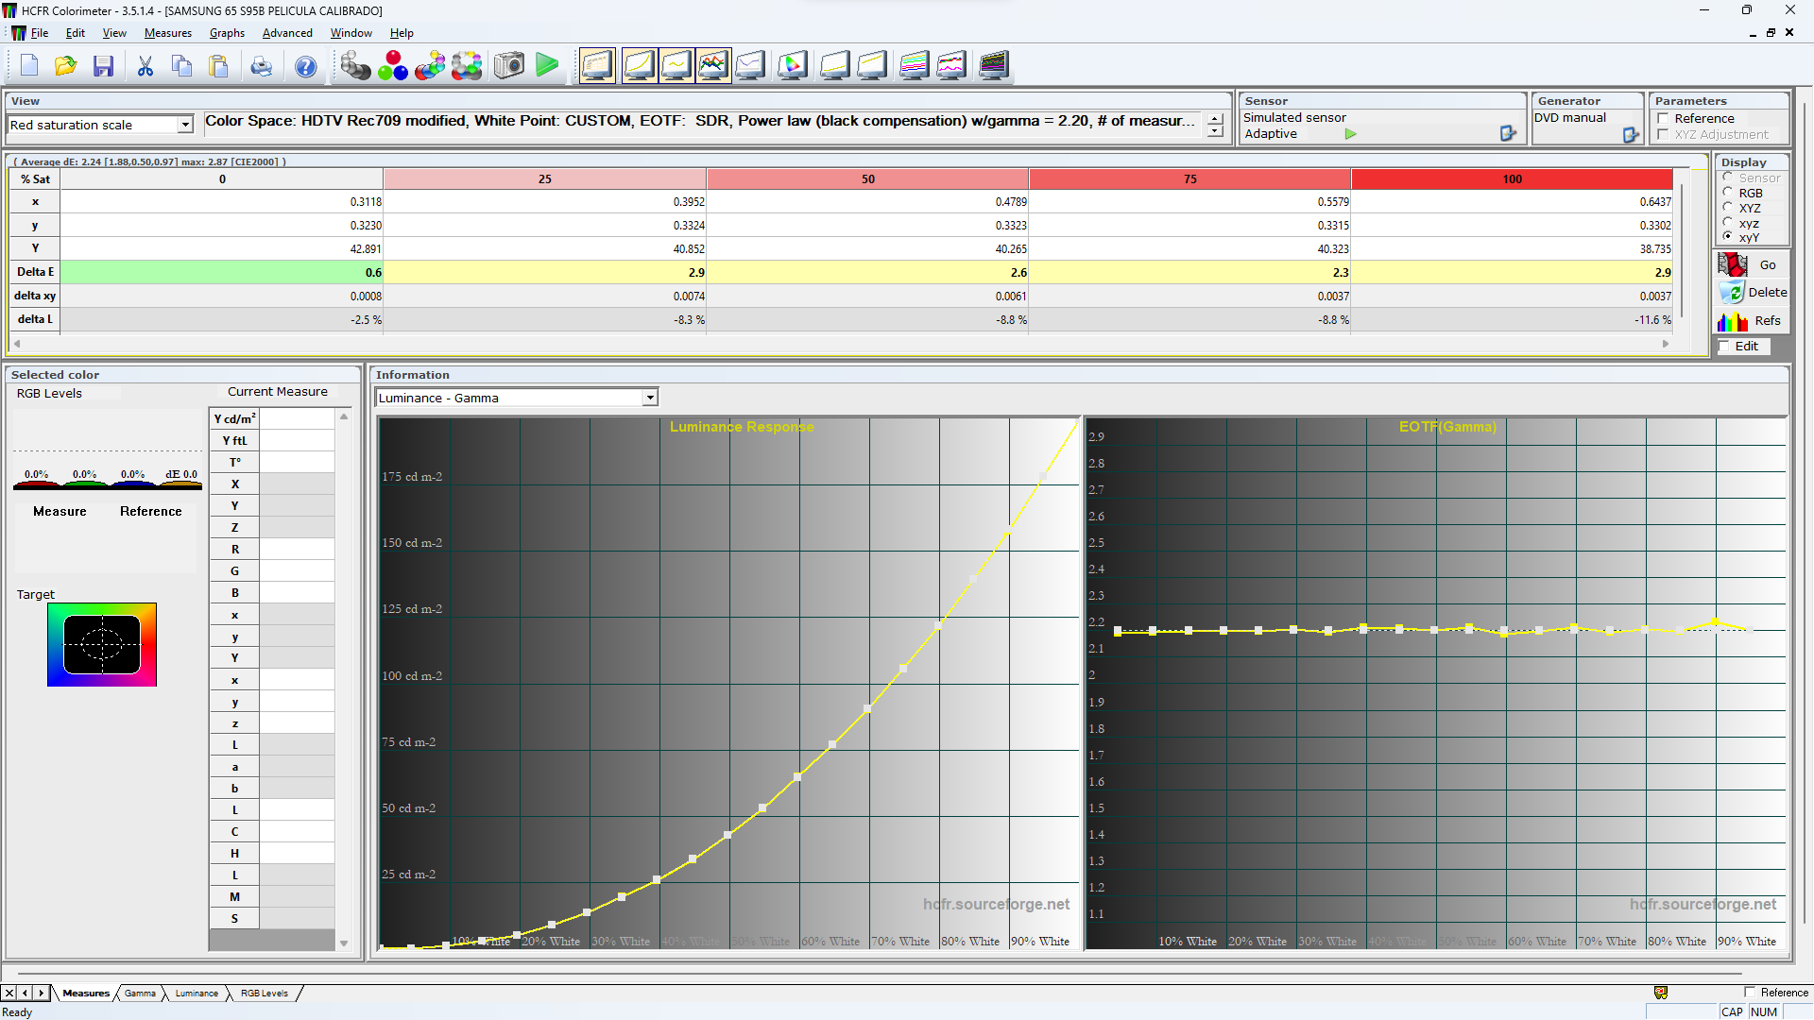Click the measure RGB primaries icon
This screenshot has height=1020, width=1814.
pos(393,66)
